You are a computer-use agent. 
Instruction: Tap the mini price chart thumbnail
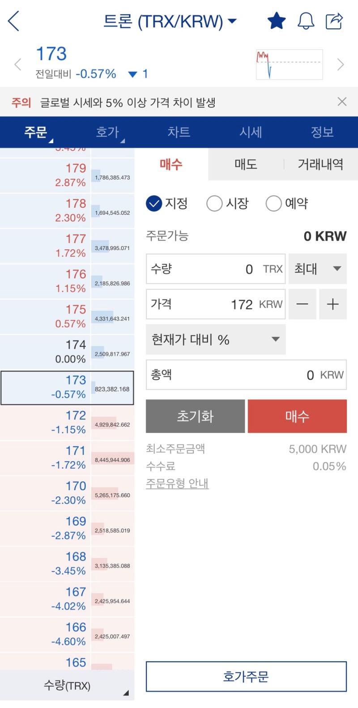coord(289,64)
